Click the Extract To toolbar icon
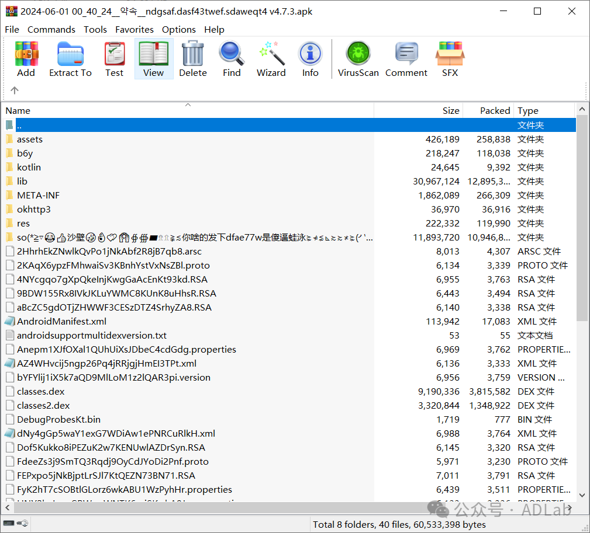 [x=70, y=58]
